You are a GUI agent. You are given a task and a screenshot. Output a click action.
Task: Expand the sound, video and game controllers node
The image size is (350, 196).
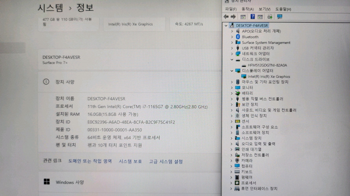pos(231,110)
